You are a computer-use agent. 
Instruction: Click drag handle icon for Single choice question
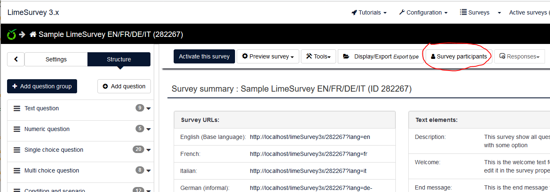click(x=17, y=150)
